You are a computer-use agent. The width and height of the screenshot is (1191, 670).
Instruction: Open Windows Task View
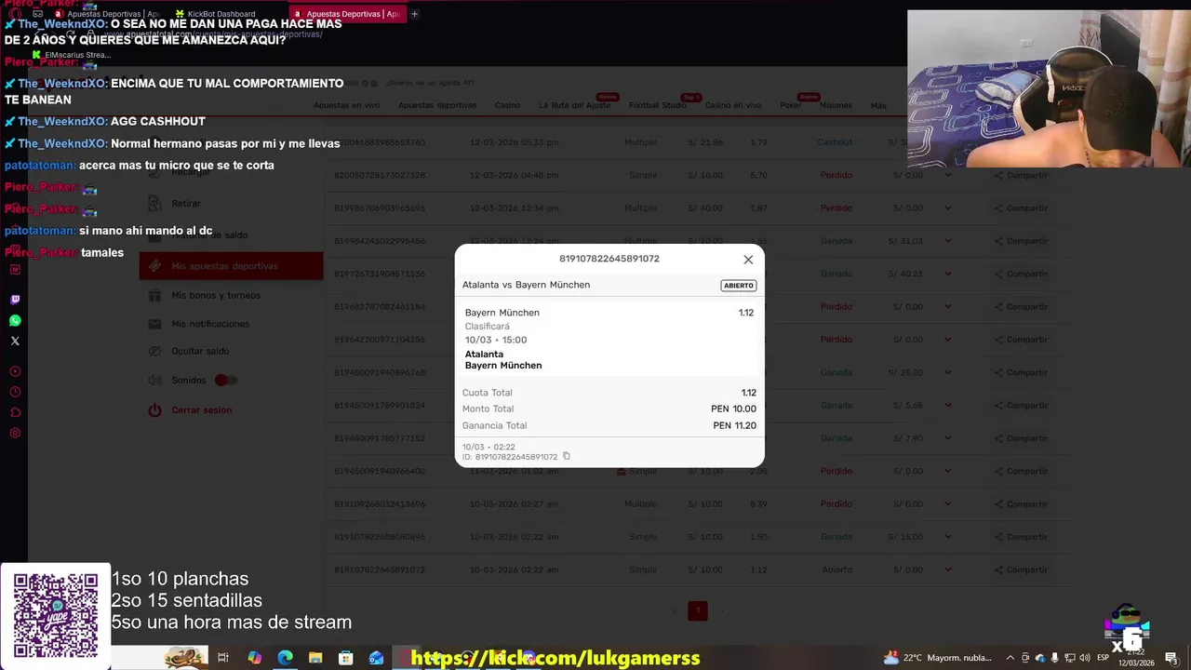pos(223,658)
